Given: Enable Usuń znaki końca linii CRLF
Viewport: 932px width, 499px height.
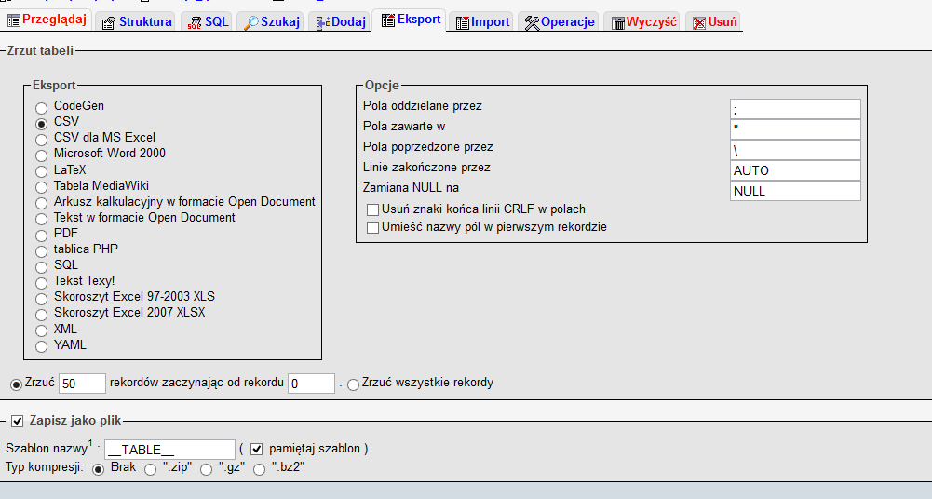Looking at the screenshot, I should coord(372,209).
